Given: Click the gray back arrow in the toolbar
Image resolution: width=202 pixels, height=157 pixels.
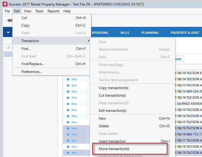Looking at the screenshot, I should (10, 20).
